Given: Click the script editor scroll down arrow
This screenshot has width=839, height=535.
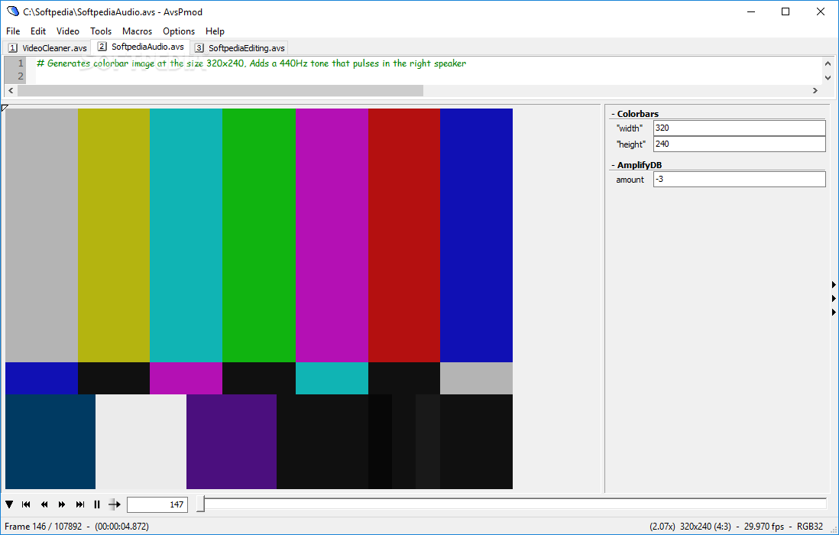Looking at the screenshot, I should click(x=828, y=78).
